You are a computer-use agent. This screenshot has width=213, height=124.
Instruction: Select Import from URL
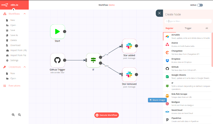coord(19,50)
